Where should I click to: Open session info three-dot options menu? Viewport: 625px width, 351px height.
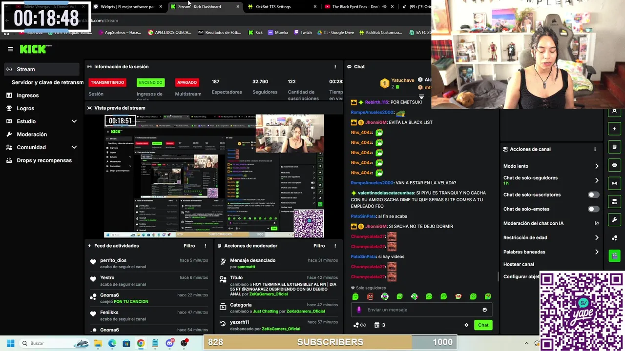click(x=335, y=67)
